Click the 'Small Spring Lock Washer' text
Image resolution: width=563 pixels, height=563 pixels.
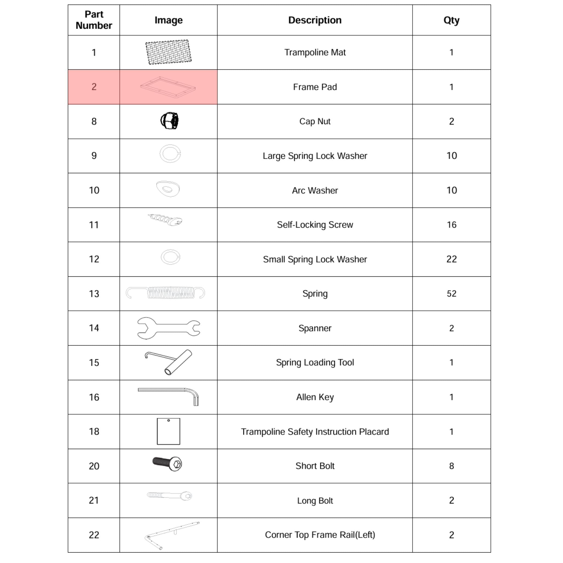point(315,259)
